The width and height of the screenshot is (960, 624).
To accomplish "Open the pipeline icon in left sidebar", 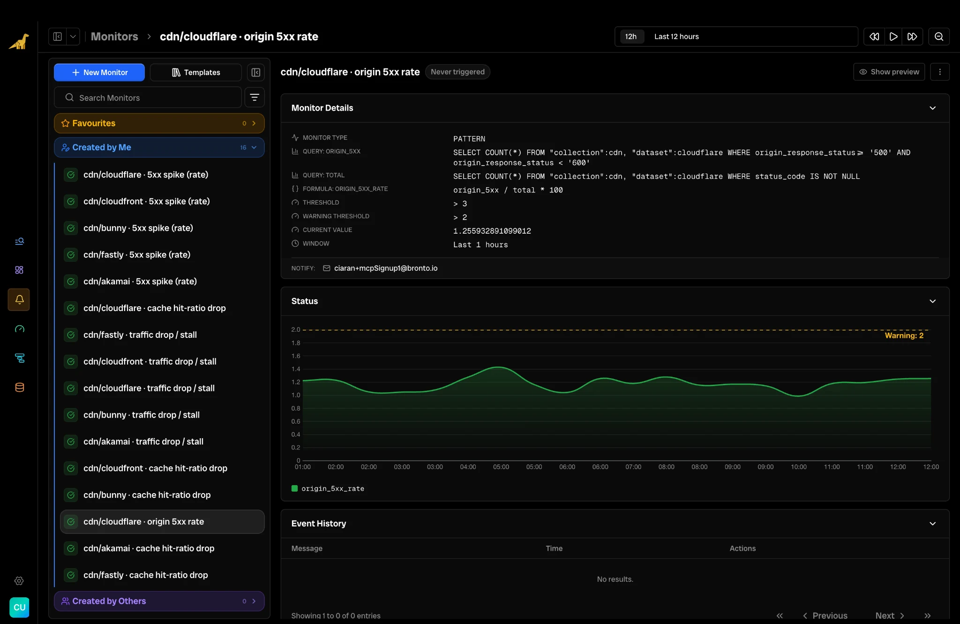I will [19, 358].
